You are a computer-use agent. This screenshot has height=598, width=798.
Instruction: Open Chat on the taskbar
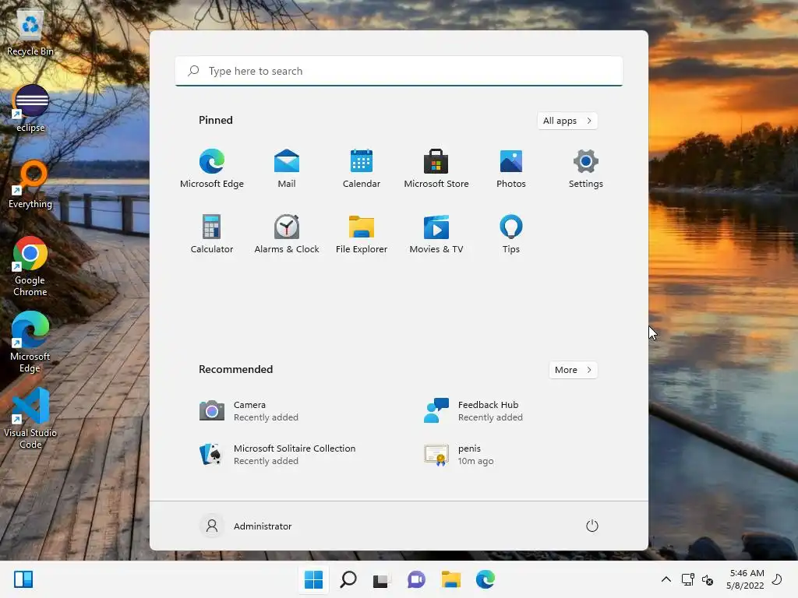pos(416,579)
